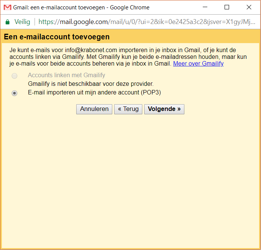Image resolution: width=261 pixels, height=250 pixels.
Task: Click the 'Accounts linken met Gmailify' label text
Action: 66,75
